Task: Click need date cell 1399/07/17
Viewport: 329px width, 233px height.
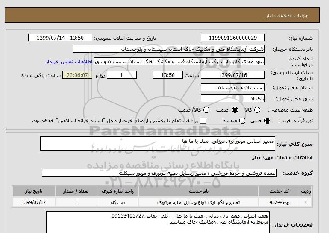Action: 34,202
